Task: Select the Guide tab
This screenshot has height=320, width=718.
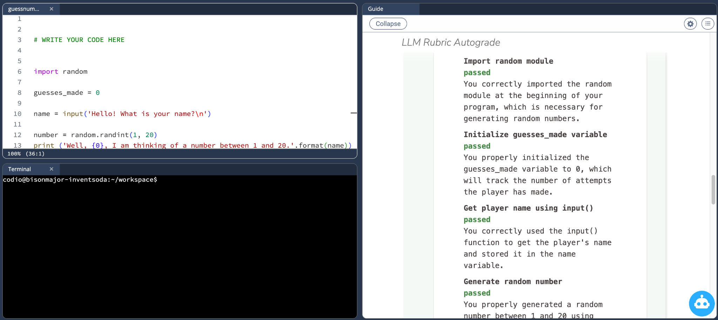Action: (375, 9)
